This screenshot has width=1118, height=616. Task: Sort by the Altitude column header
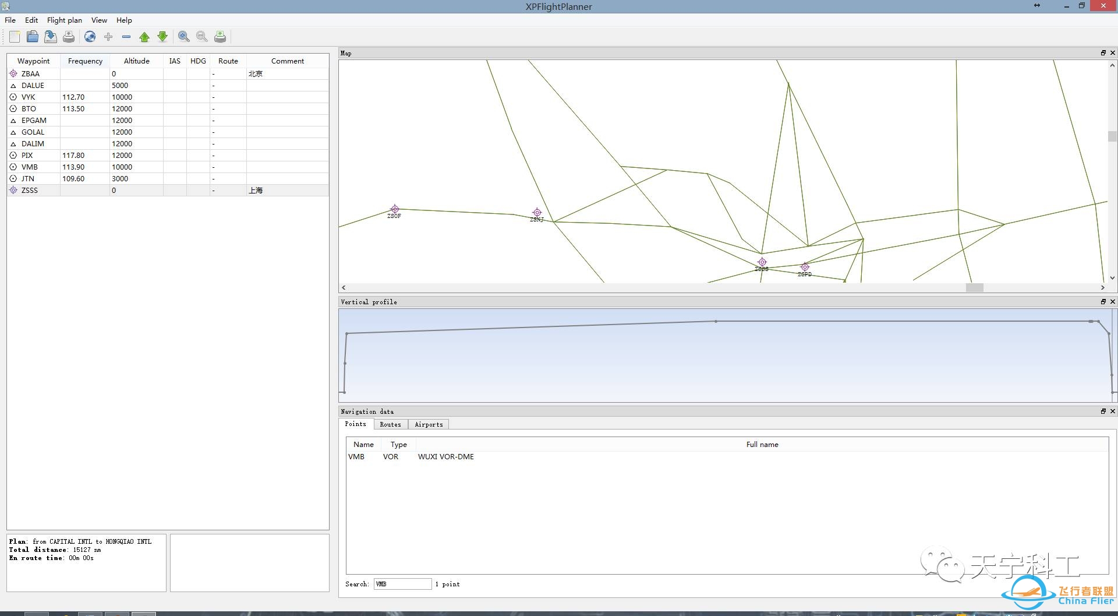tap(136, 61)
